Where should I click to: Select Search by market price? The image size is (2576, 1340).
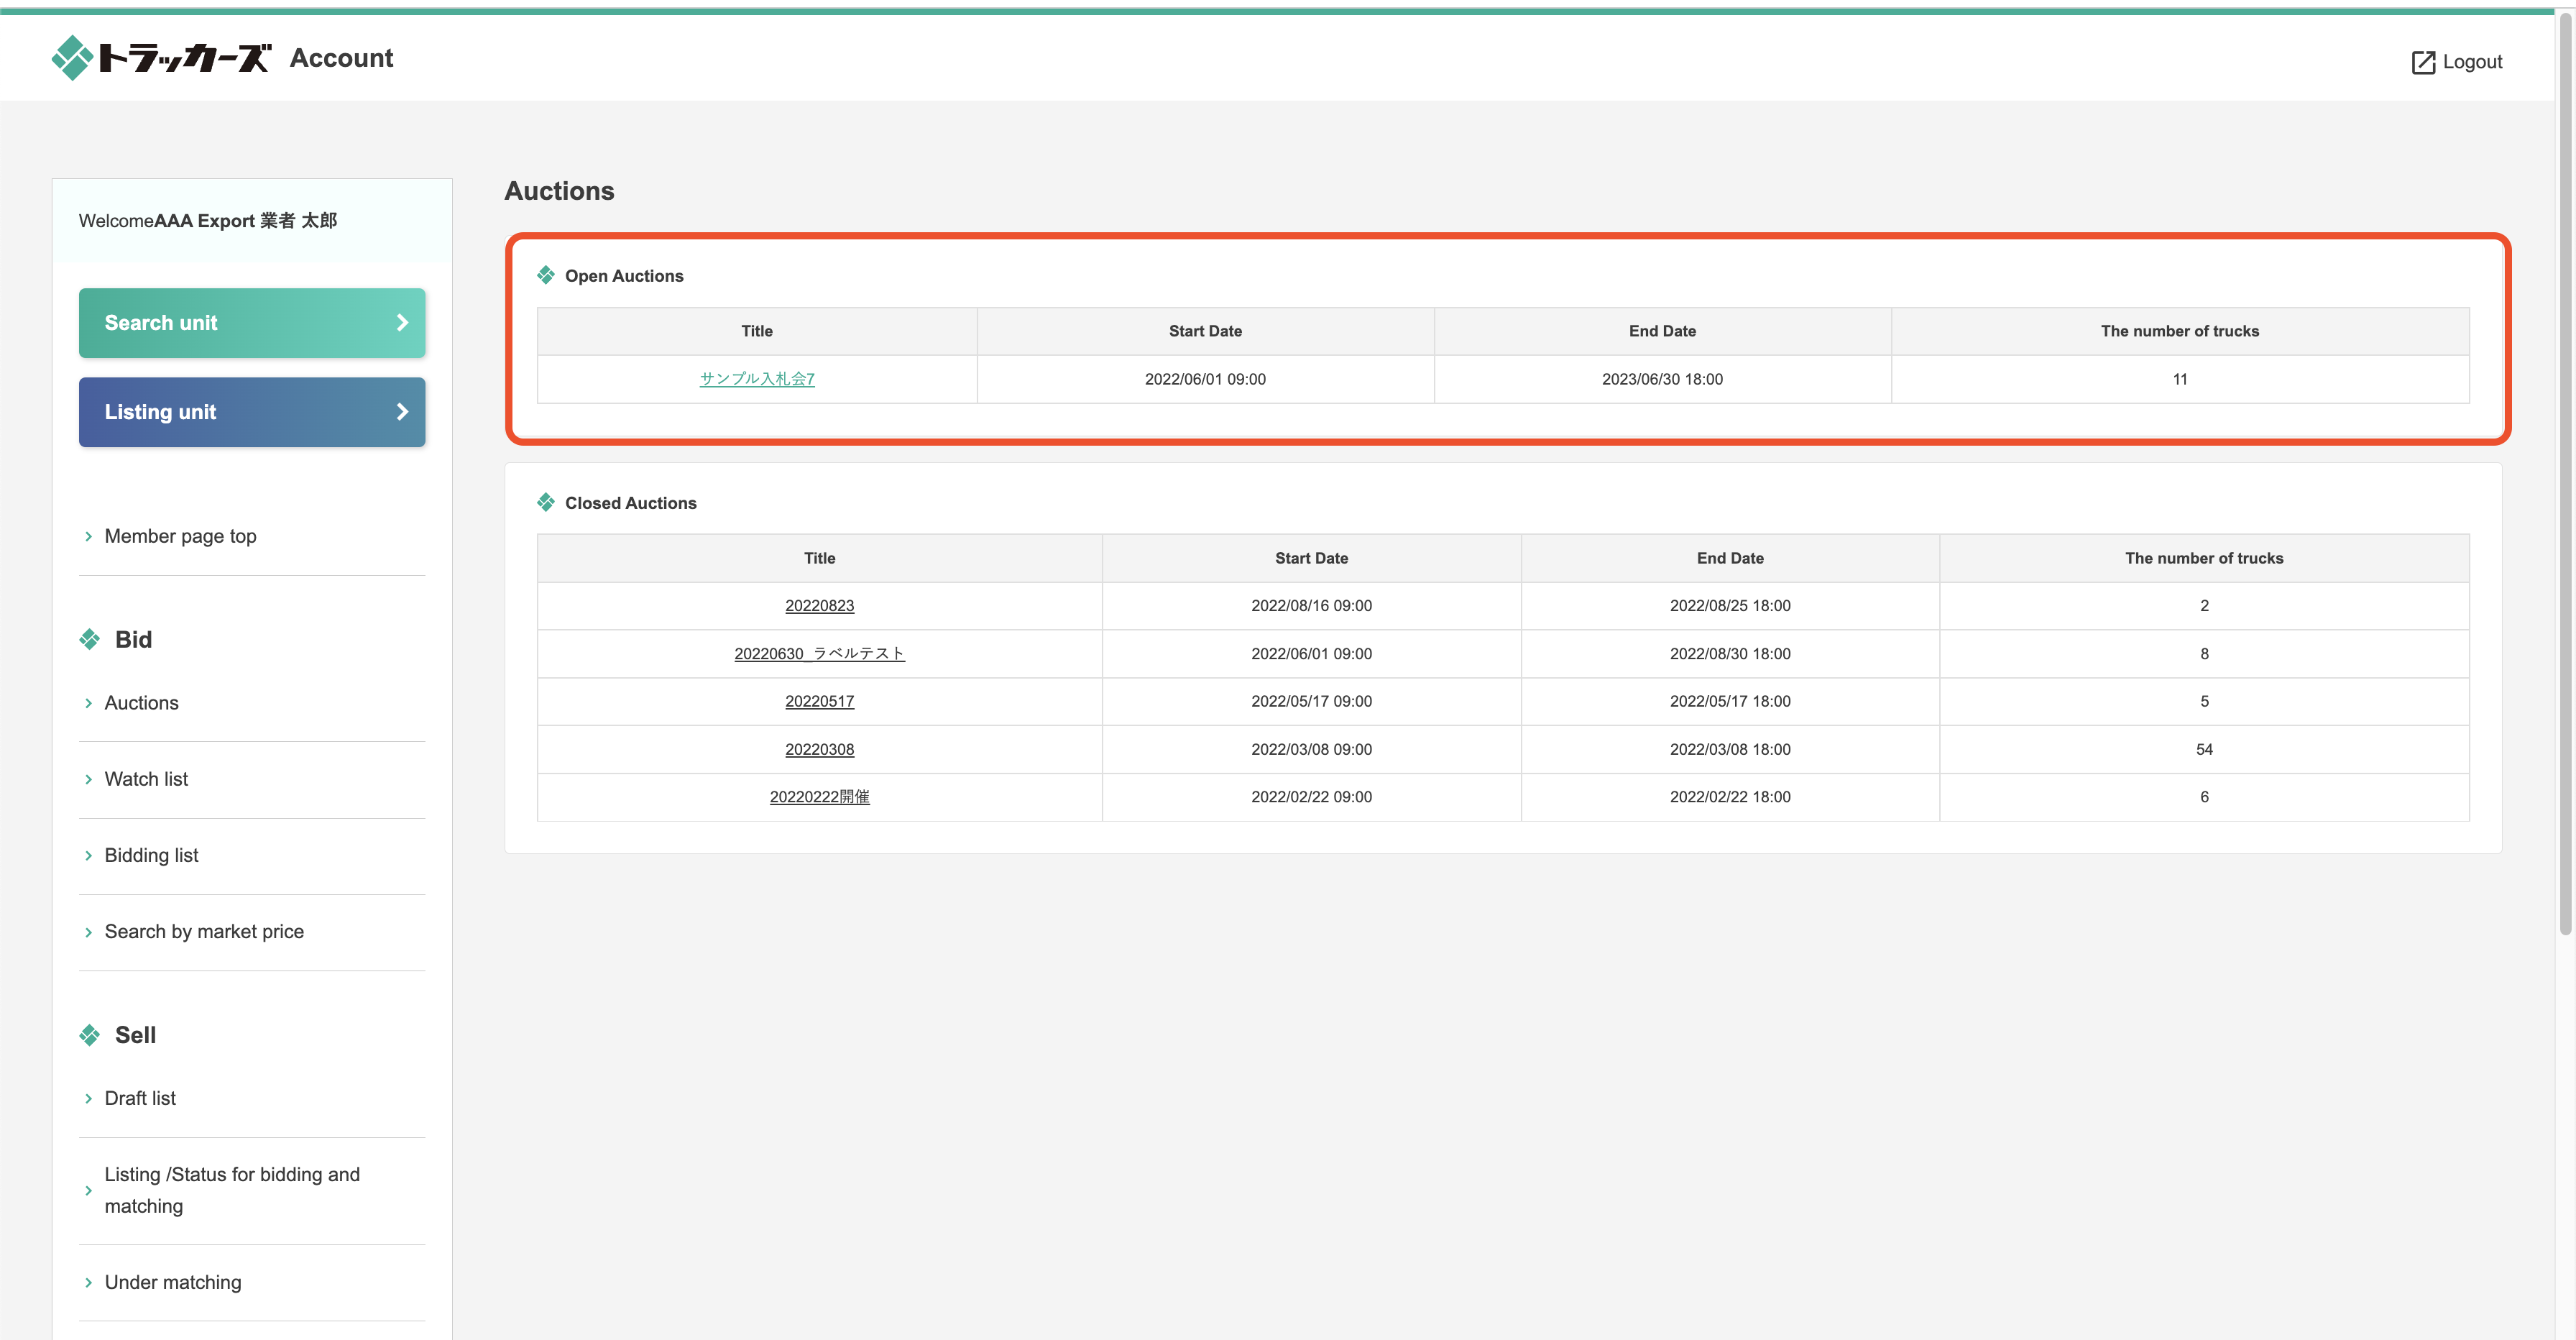click(x=204, y=931)
